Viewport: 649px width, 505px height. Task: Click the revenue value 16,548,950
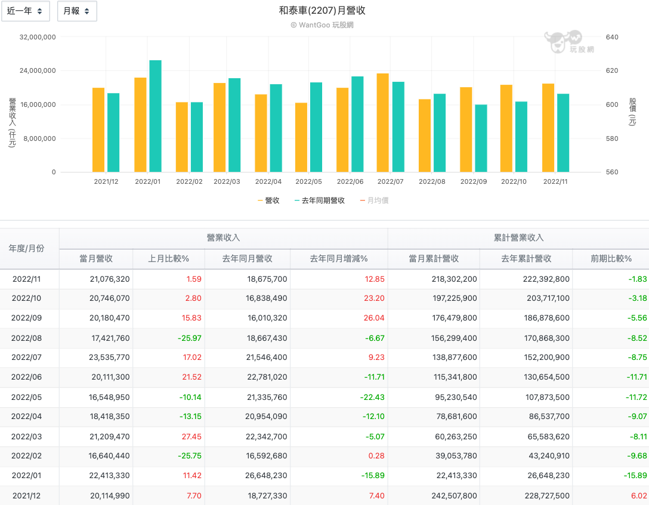109,397
